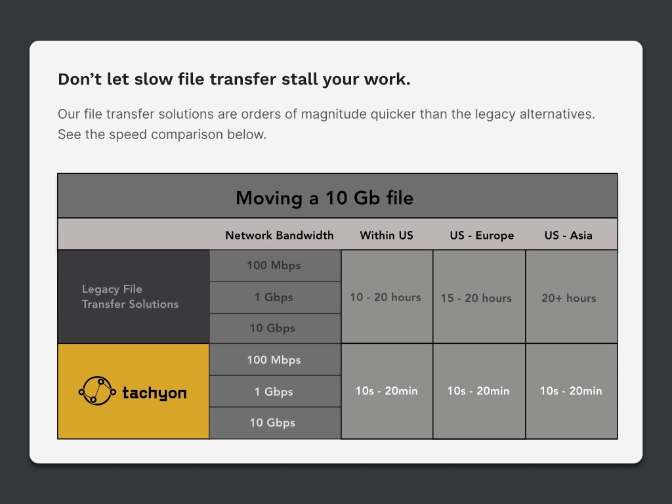Screen dimensions: 672x504
Task: Click the 'Within US' column header
Action: click(387, 236)
